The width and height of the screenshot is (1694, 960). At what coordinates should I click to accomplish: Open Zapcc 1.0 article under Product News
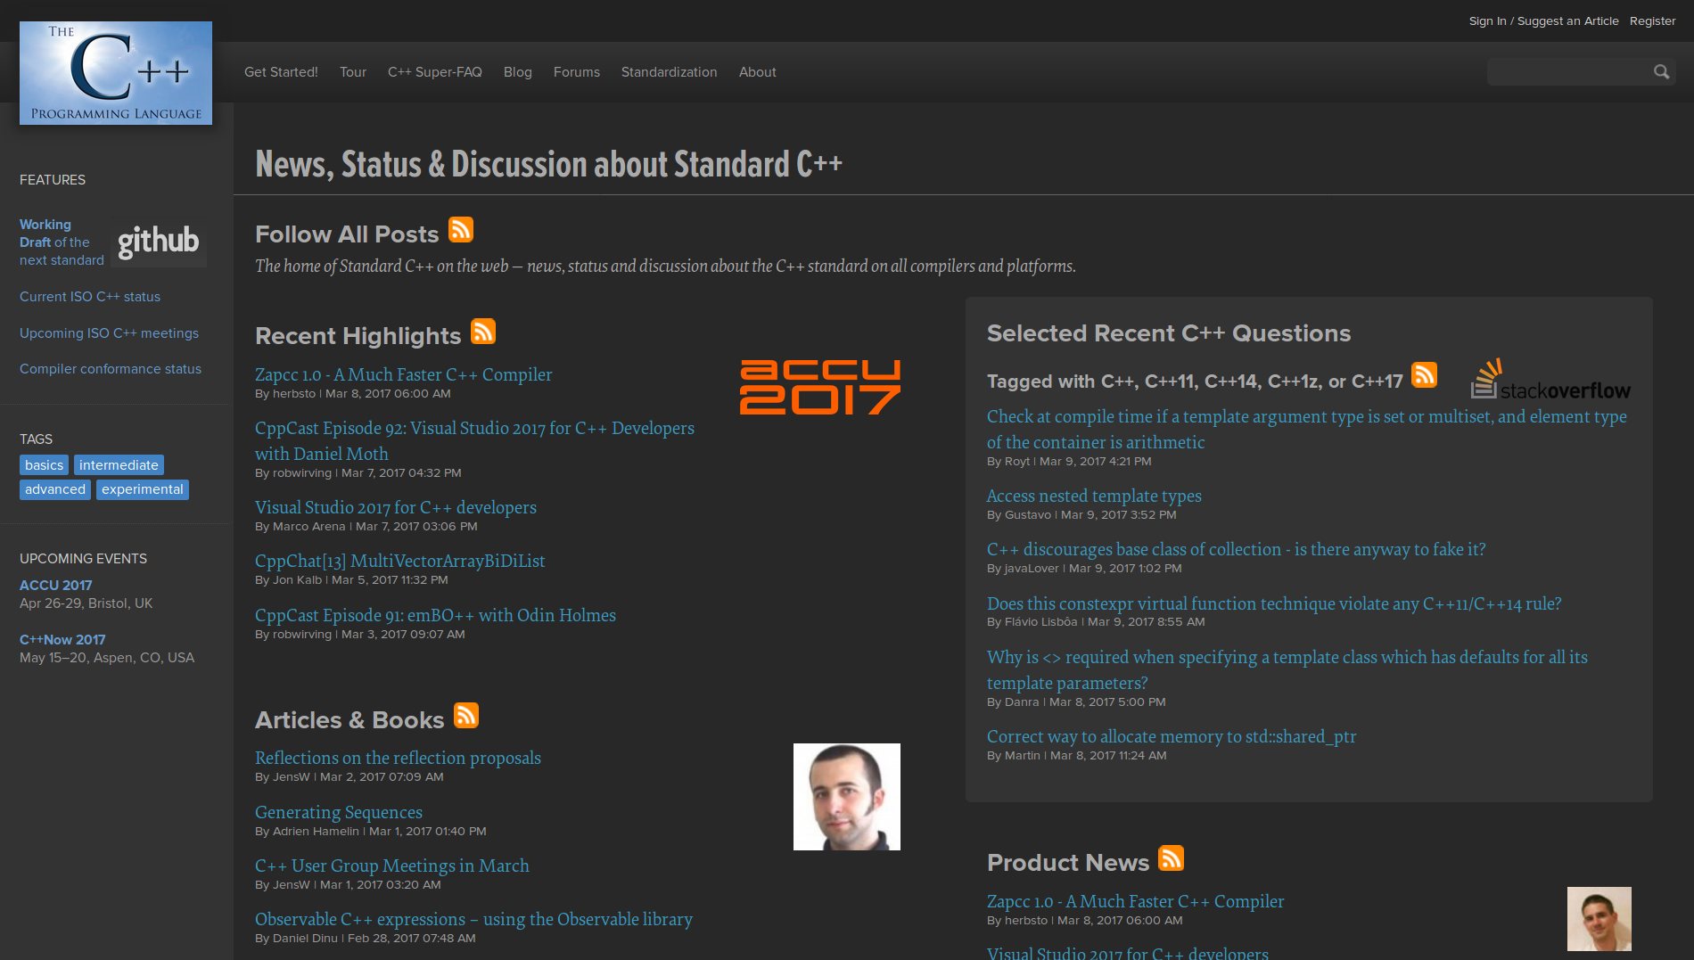[1136, 901]
